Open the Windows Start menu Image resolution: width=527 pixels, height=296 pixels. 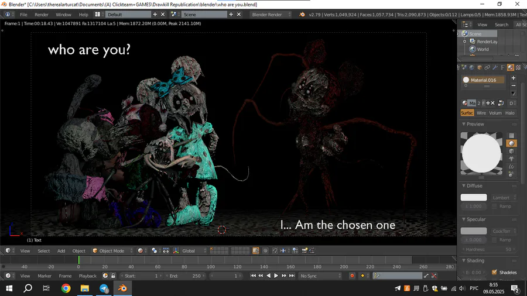(x=9, y=288)
